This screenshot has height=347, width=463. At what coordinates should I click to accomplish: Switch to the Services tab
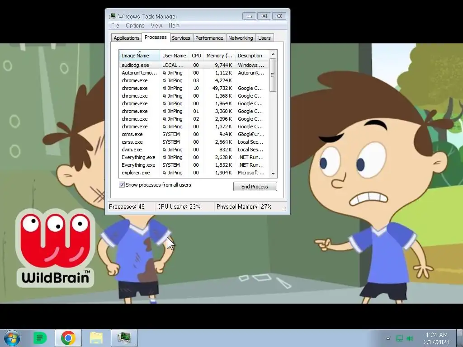point(181,38)
